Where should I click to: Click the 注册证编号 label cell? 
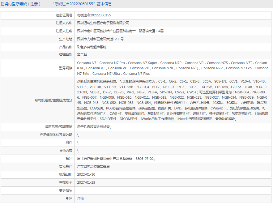pos(64,15)
